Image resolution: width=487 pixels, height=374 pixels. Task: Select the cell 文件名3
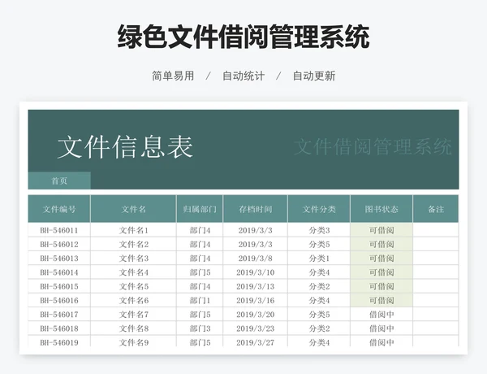[x=134, y=259]
